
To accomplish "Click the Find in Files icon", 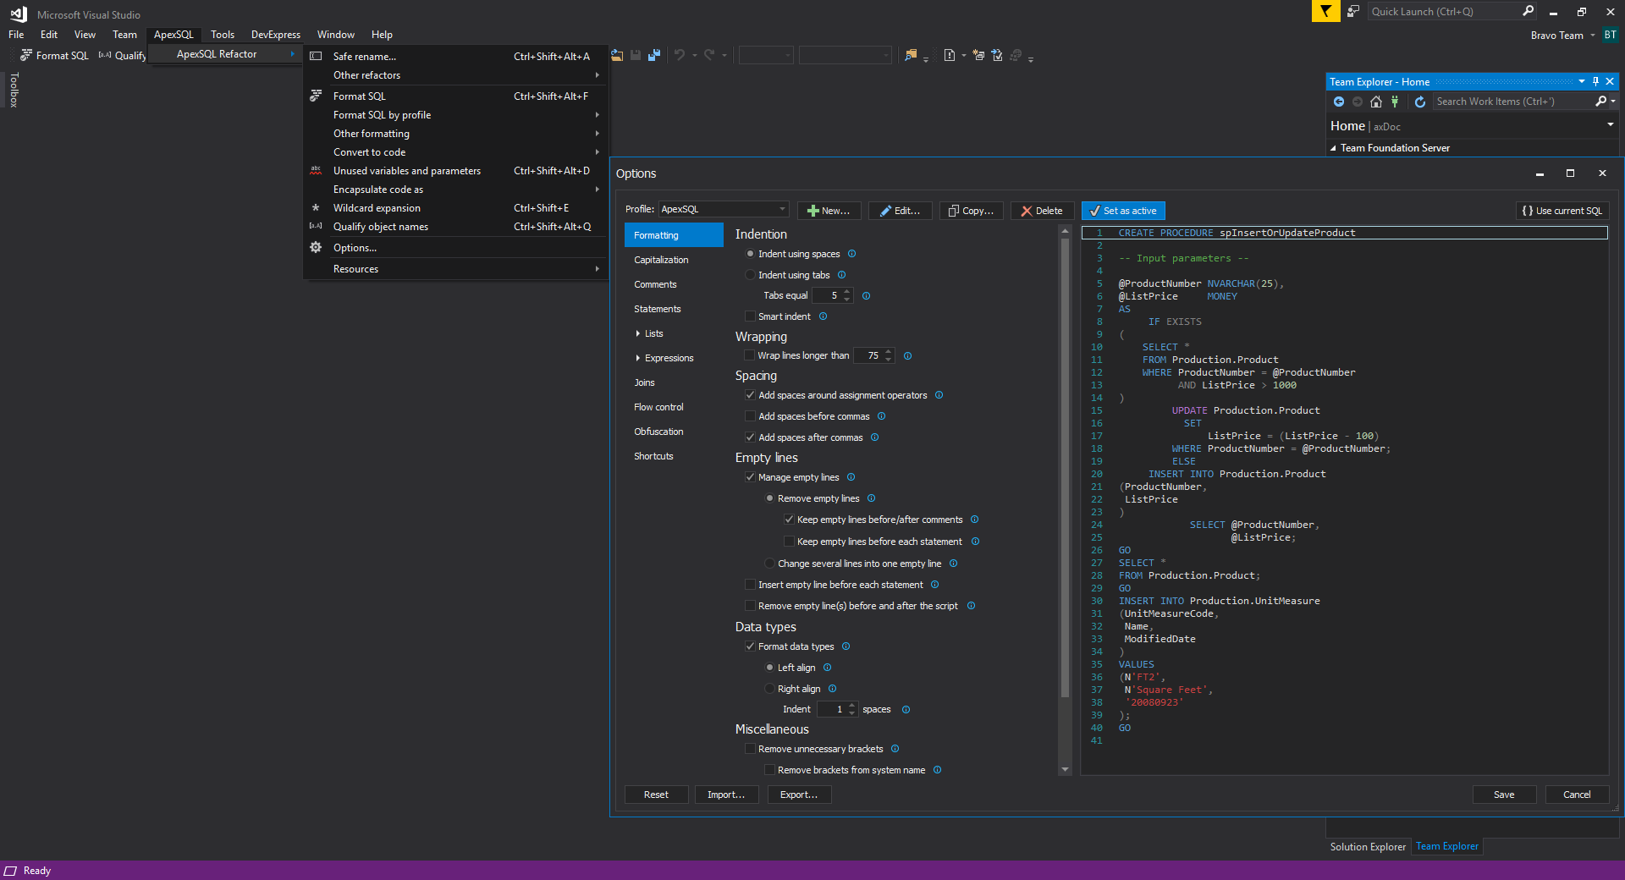I will pos(911,55).
